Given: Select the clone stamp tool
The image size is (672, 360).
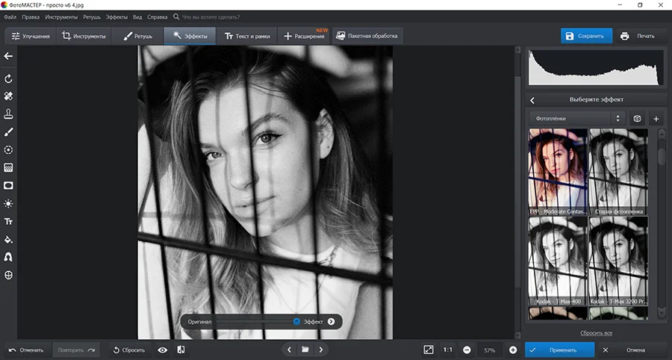Looking at the screenshot, I should (x=9, y=114).
